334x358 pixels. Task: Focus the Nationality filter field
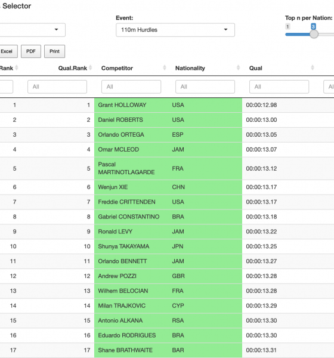coord(205,87)
